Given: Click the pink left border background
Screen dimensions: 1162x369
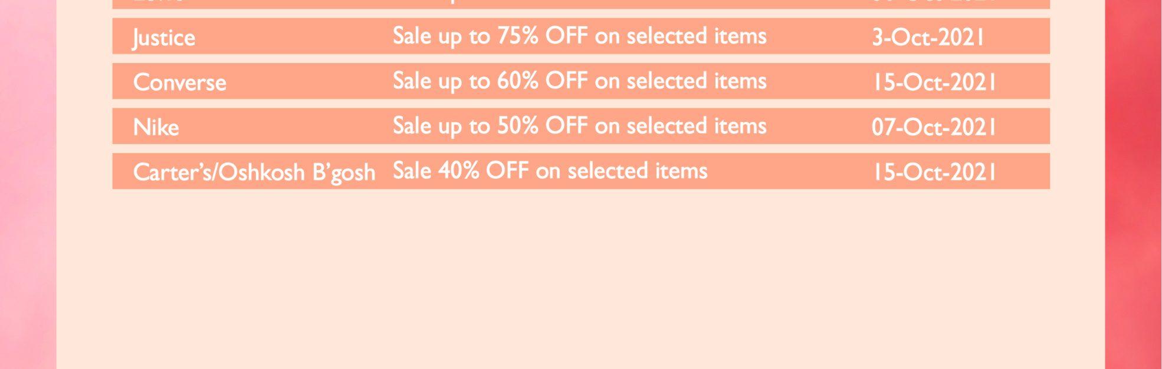Looking at the screenshot, I should tap(28, 184).
